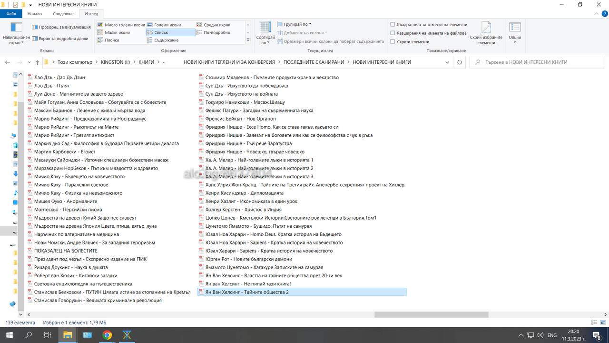Open the Навигационен екран dropdown button

[x=16, y=32]
